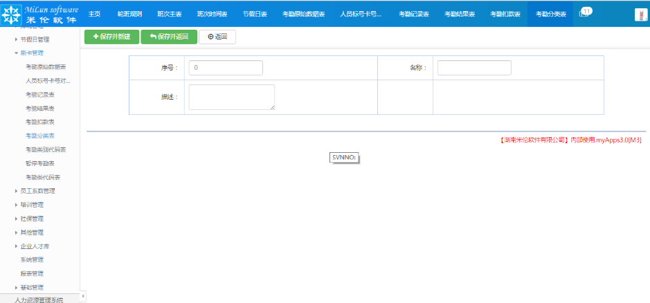This screenshot has width=650, height=303.
Task: Click the 序号 number input field
Action: [x=226, y=68]
